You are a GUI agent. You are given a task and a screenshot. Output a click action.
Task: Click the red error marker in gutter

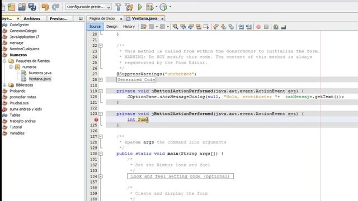tap(96, 119)
